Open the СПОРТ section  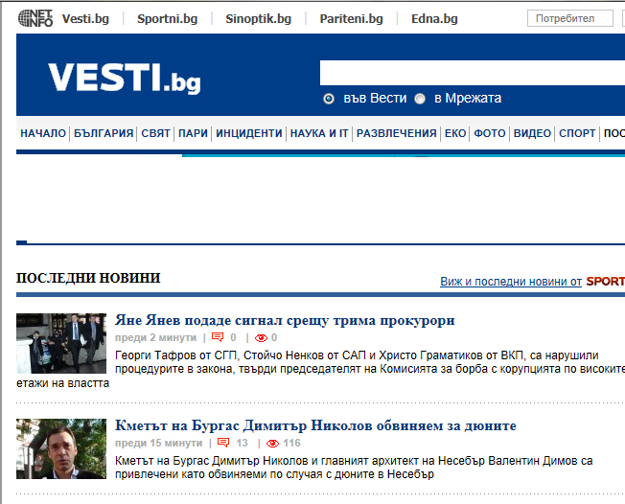pyautogui.click(x=577, y=133)
